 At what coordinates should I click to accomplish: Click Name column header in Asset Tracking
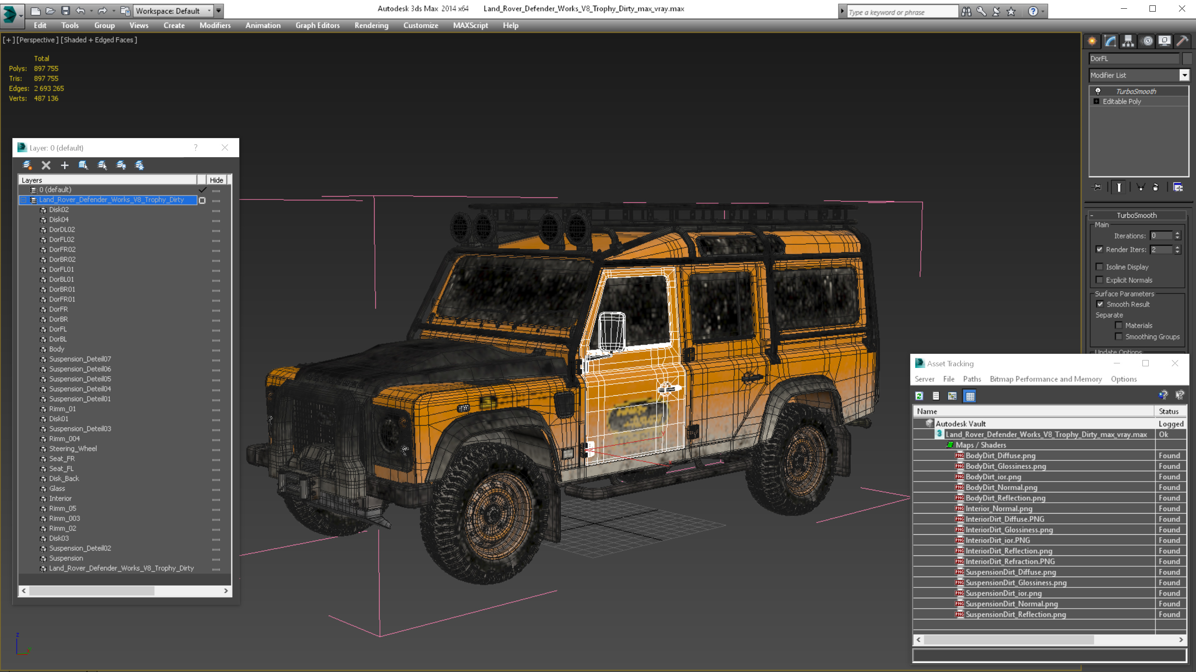tap(1033, 411)
